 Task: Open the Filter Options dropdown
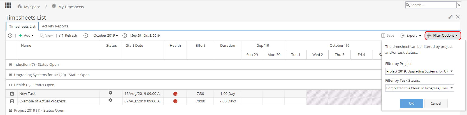(x=443, y=36)
